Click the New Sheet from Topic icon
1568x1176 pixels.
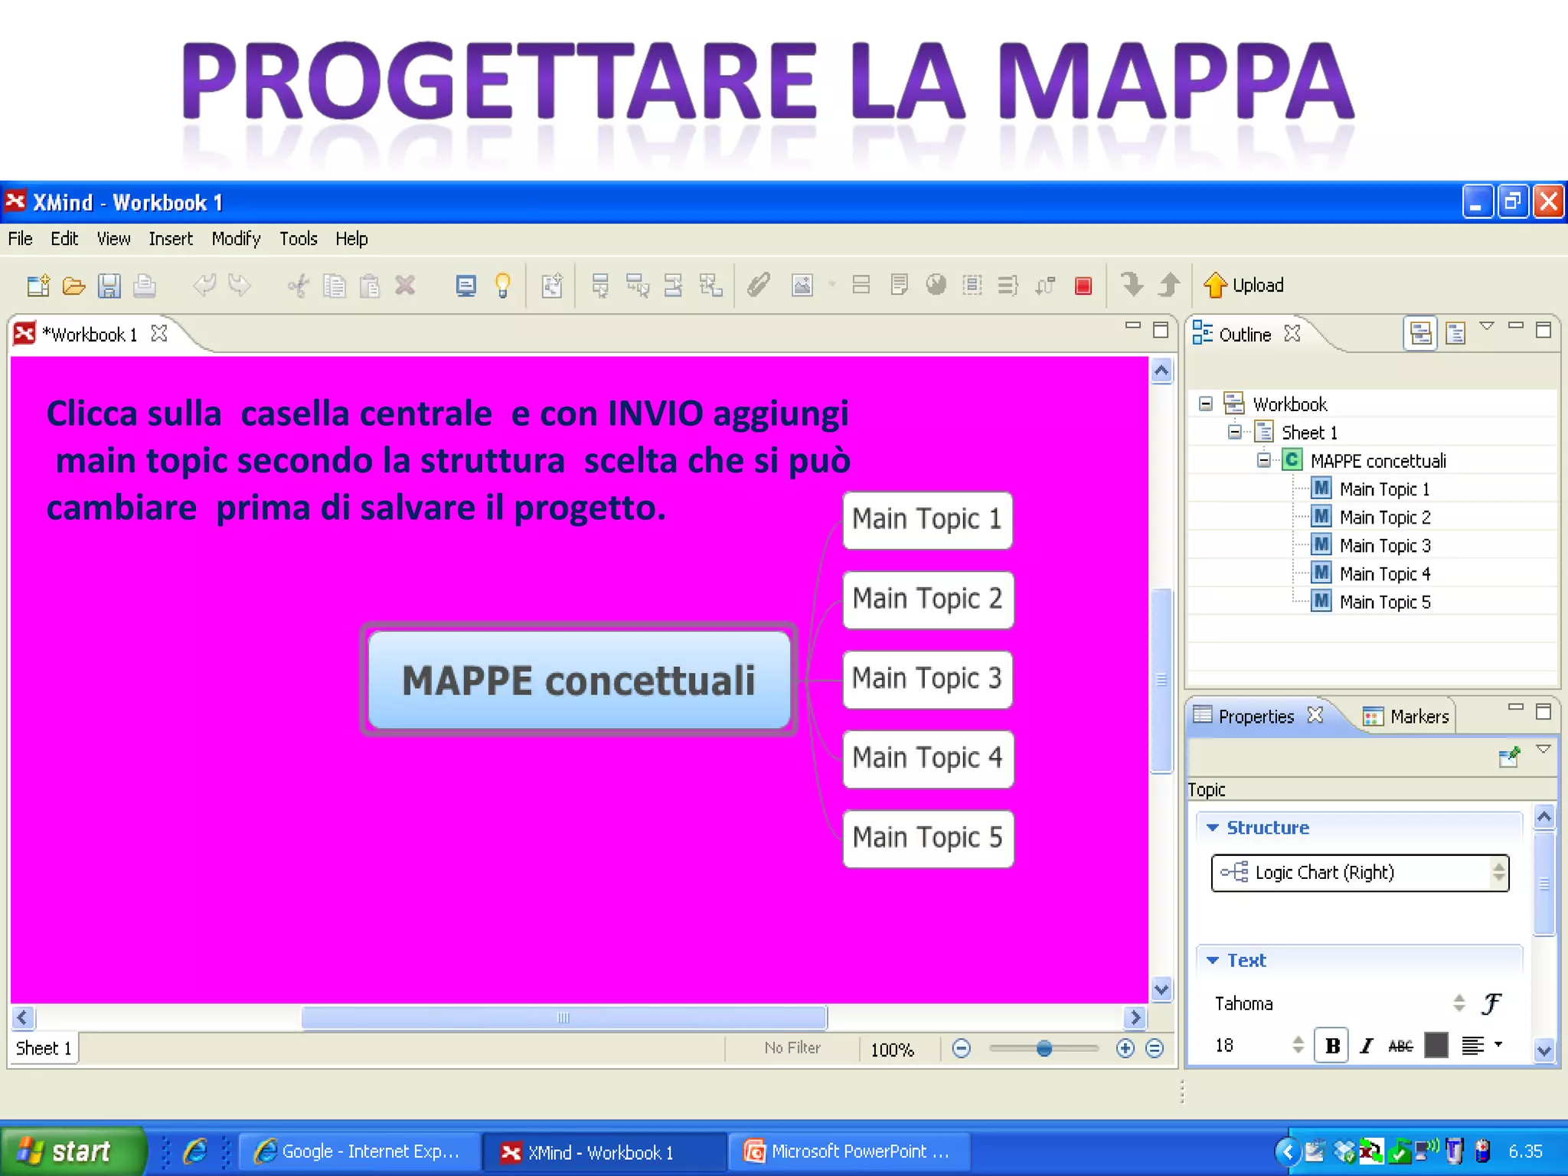(x=552, y=286)
